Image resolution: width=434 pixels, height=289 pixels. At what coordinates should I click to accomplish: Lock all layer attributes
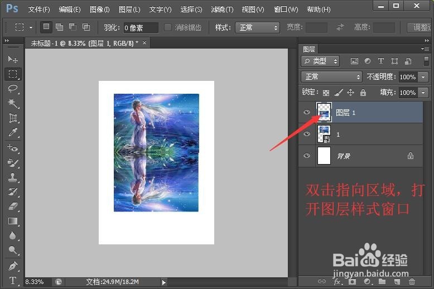coord(363,93)
